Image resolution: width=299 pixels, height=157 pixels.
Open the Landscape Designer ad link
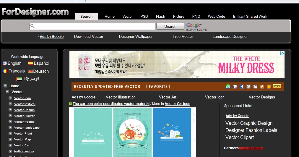(230, 36)
